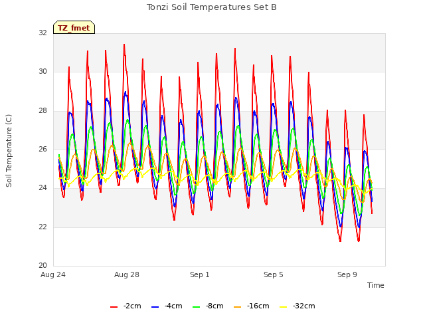Click the 26 y-axis tick label
The height and width of the screenshot is (319, 425).
coord(42,149)
